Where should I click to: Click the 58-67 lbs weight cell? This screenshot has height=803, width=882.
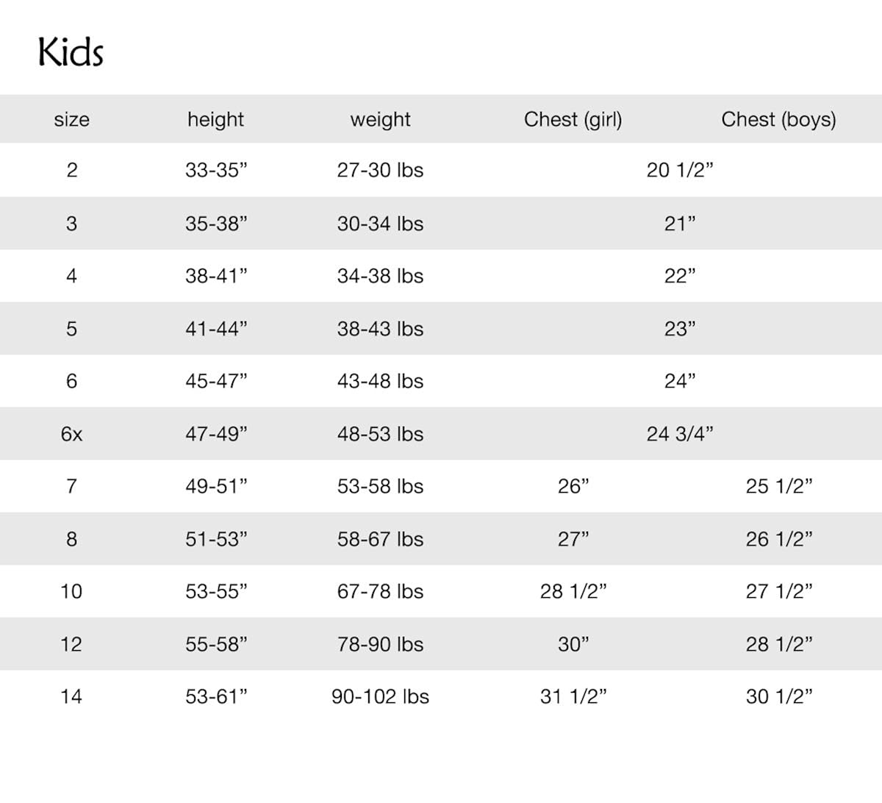point(380,539)
